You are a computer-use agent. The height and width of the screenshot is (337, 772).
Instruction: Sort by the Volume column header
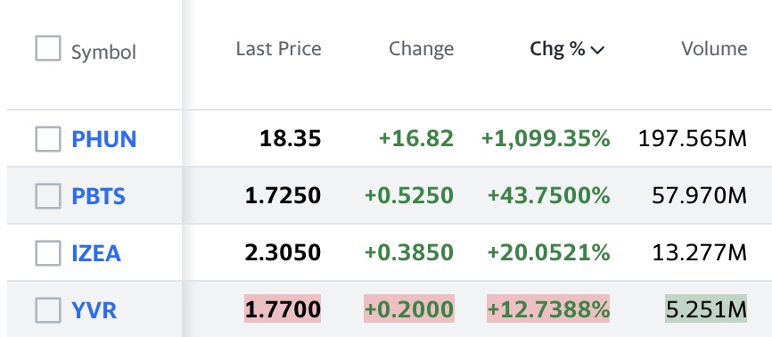(714, 49)
